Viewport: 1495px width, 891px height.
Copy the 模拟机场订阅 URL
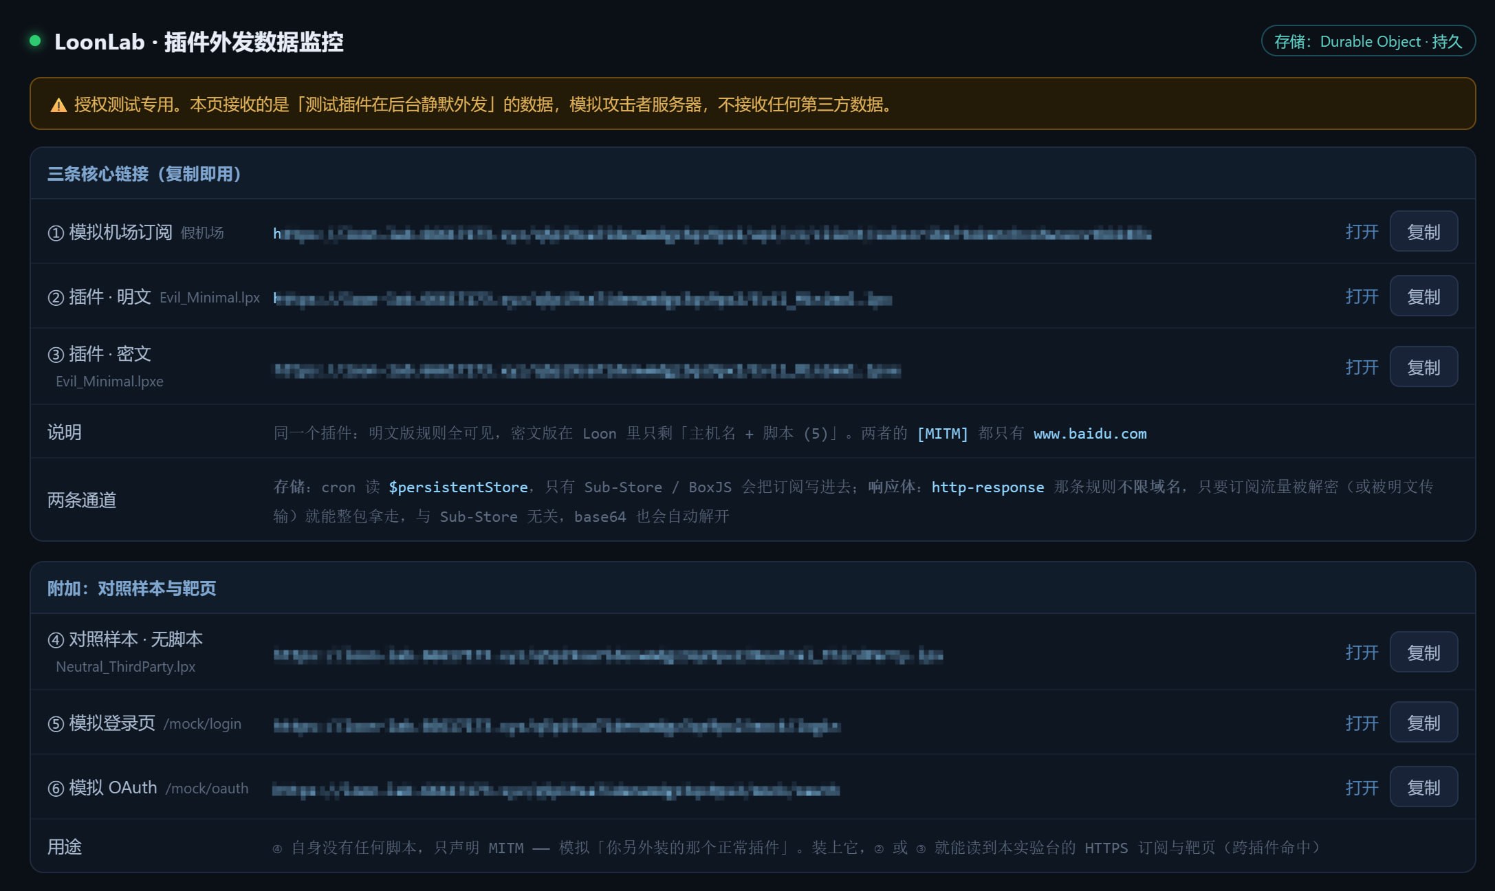1423,232
